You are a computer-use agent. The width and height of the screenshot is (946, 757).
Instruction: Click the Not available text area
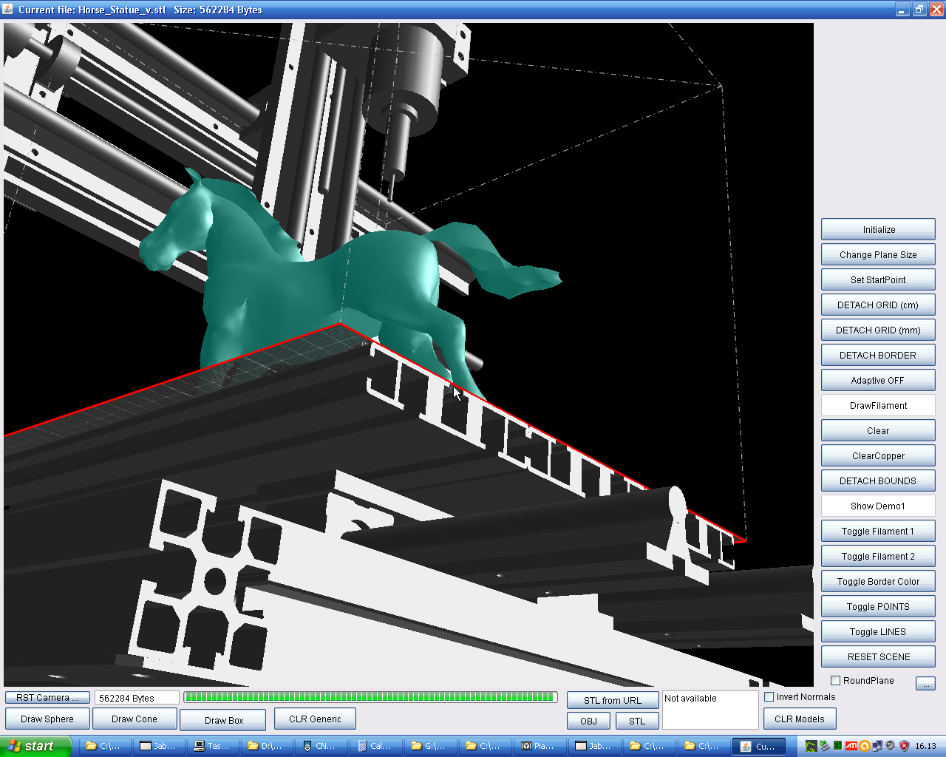click(x=710, y=710)
